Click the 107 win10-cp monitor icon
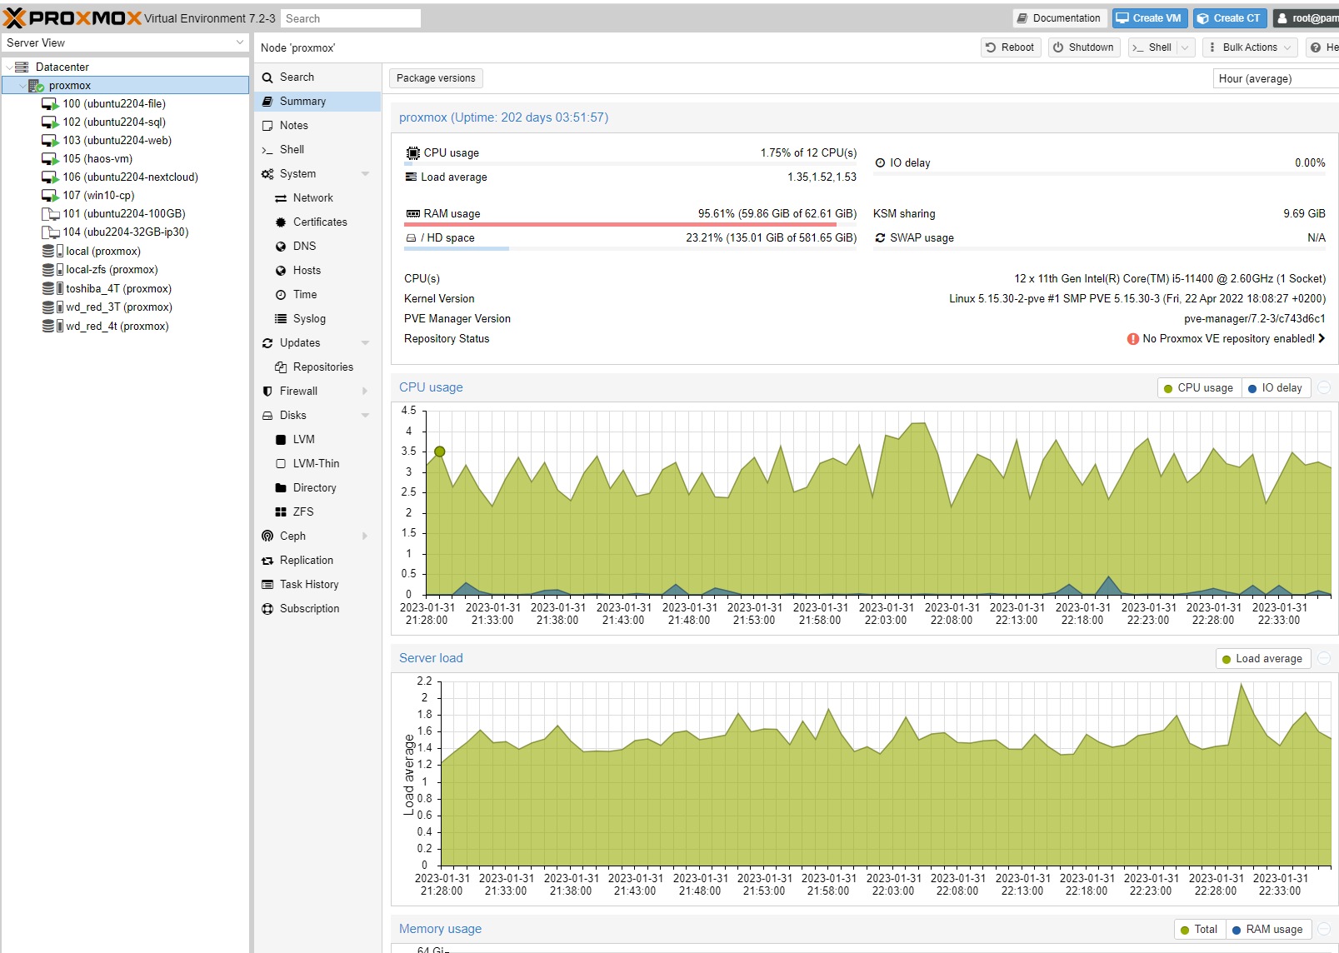The width and height of the screenshot is (1339, 953). tap(50, 196)
